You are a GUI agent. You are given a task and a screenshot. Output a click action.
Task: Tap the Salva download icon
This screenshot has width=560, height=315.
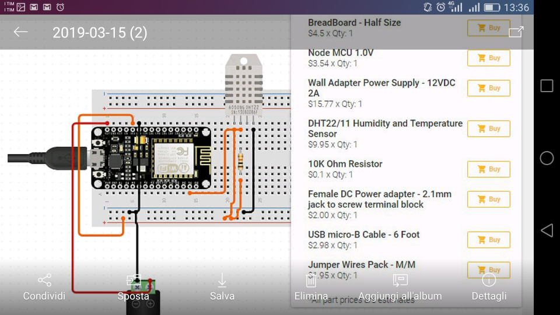(222, 281)
